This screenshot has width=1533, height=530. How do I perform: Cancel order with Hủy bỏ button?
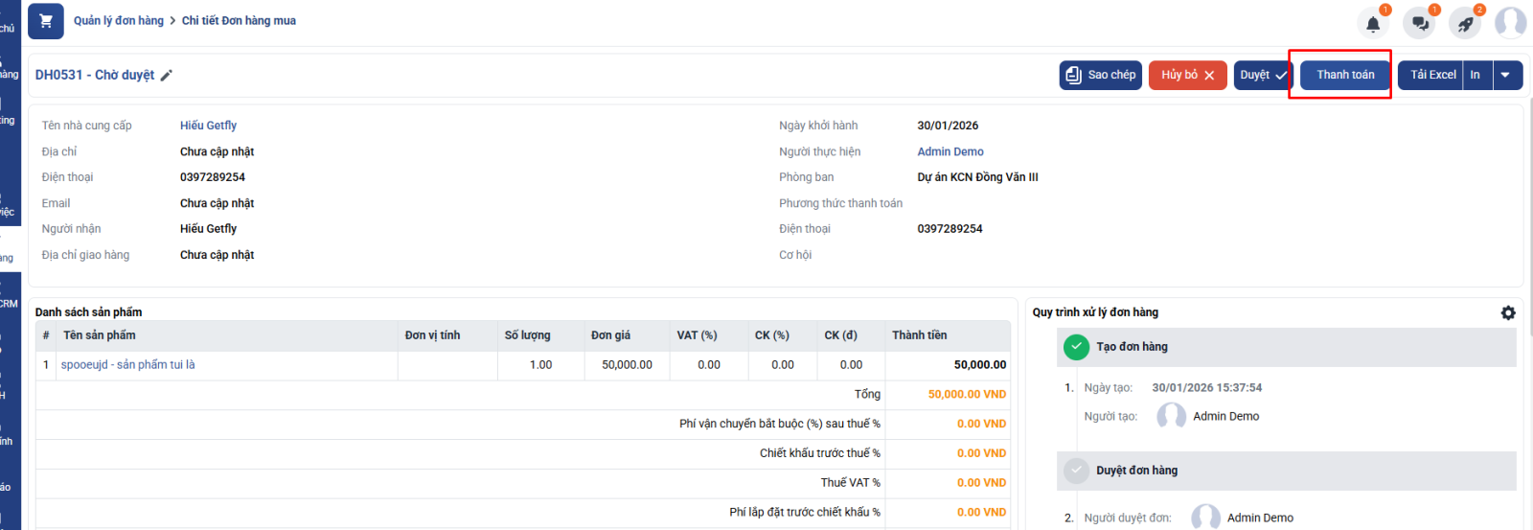[x=1187, y=75]
